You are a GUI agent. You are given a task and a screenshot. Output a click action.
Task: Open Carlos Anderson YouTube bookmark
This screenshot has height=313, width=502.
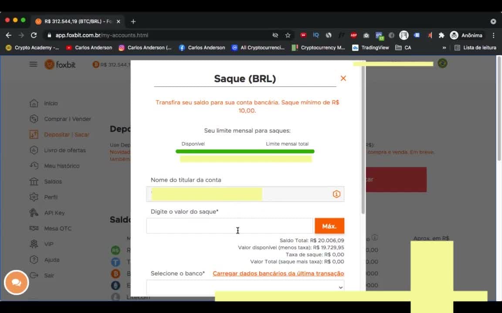(89, 47)
